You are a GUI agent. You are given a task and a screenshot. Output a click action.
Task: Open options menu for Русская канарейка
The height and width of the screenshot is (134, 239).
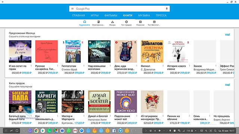[58, 66]
